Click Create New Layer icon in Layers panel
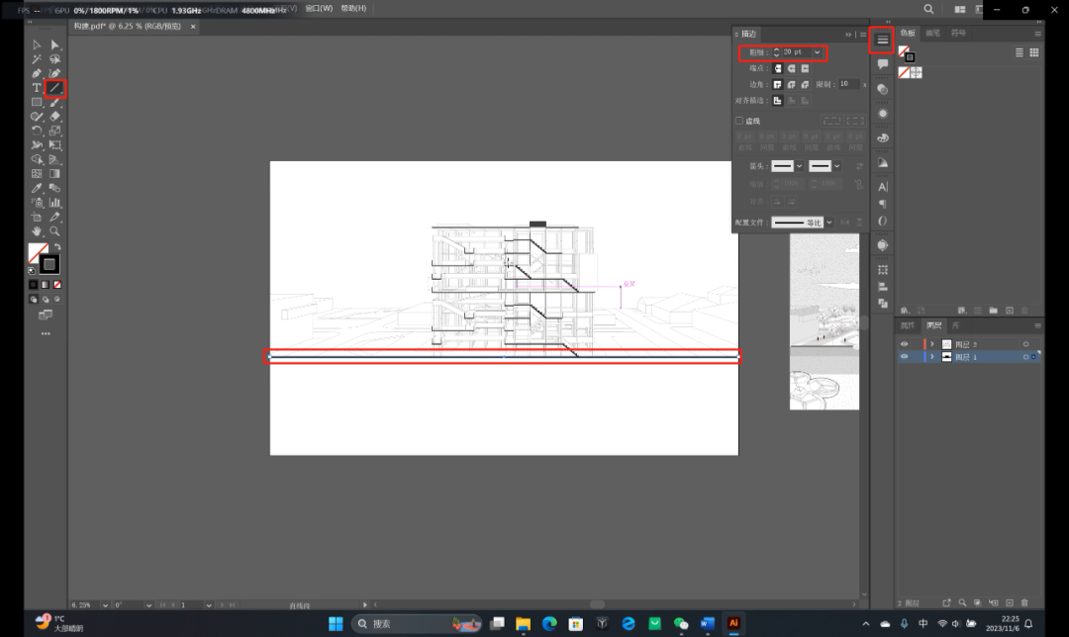 1010,603
